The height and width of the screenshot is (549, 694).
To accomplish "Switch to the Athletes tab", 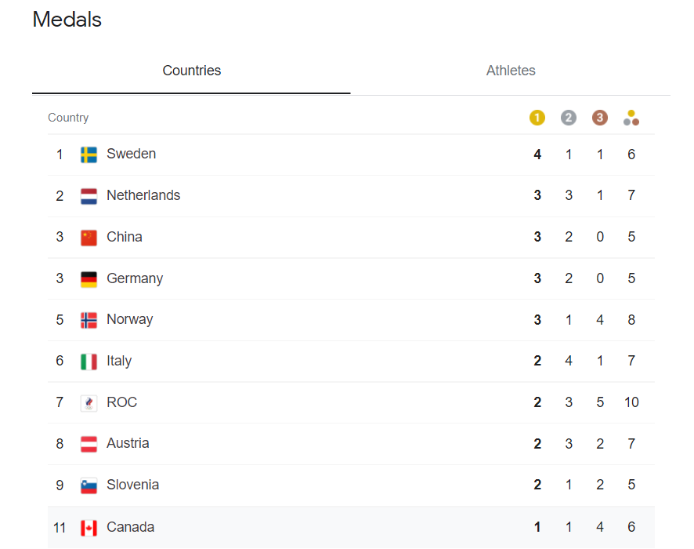I will (511, 71).
